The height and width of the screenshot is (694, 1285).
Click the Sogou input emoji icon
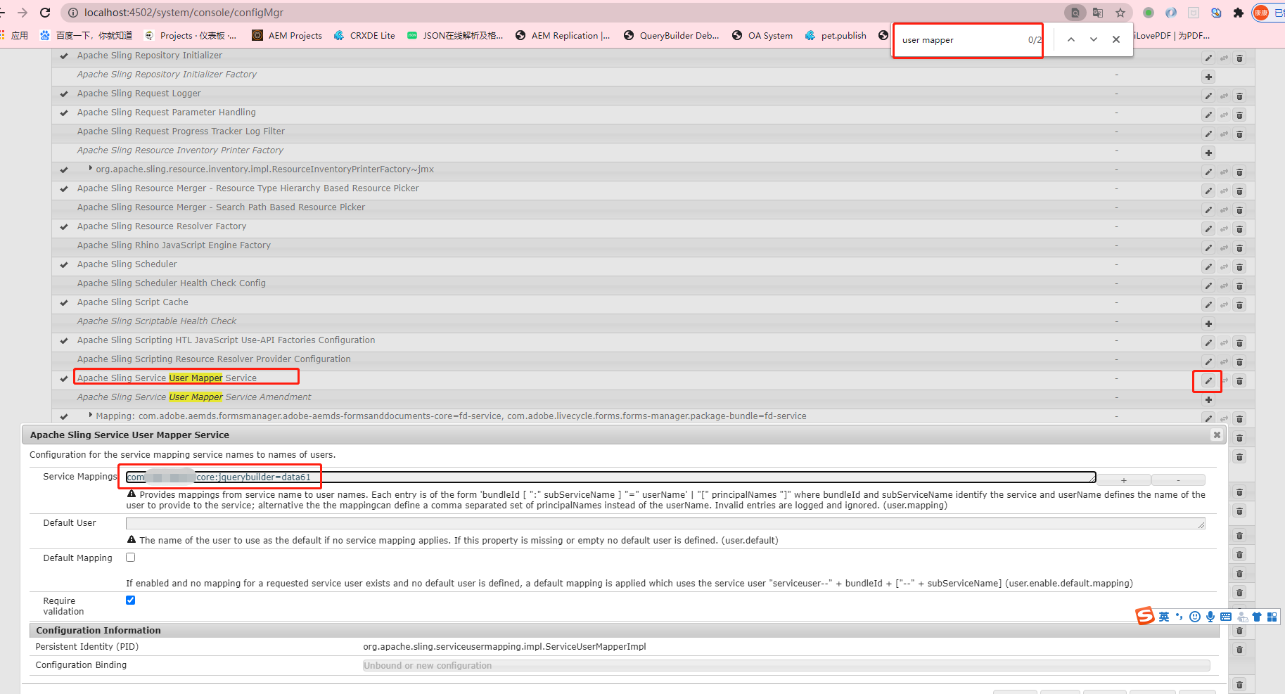tap(1195, 617)
